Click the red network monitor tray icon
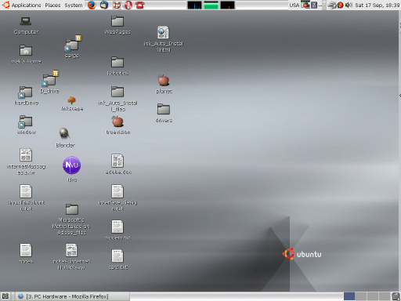The height and width of the screenshot is (301, 401). [305, 5]
